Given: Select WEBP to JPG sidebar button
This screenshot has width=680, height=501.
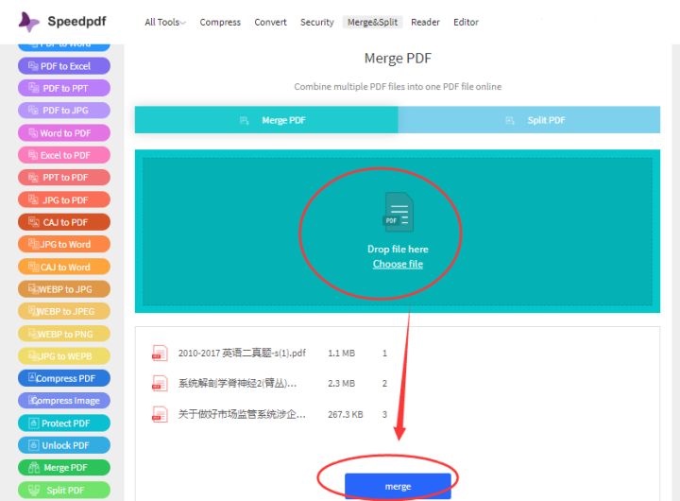Looking at the screenshot, I should [x=64, y=289].
